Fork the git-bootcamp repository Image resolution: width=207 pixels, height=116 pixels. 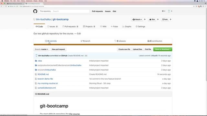click(x=165, y=19)
